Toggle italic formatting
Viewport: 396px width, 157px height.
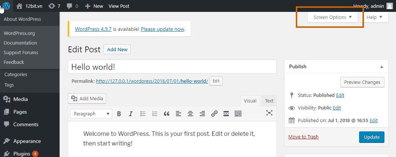click(x=130, y=114)
